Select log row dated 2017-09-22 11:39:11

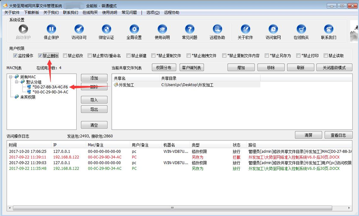point(179,157)
